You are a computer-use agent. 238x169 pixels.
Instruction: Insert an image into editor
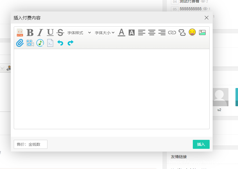(202, 33)
